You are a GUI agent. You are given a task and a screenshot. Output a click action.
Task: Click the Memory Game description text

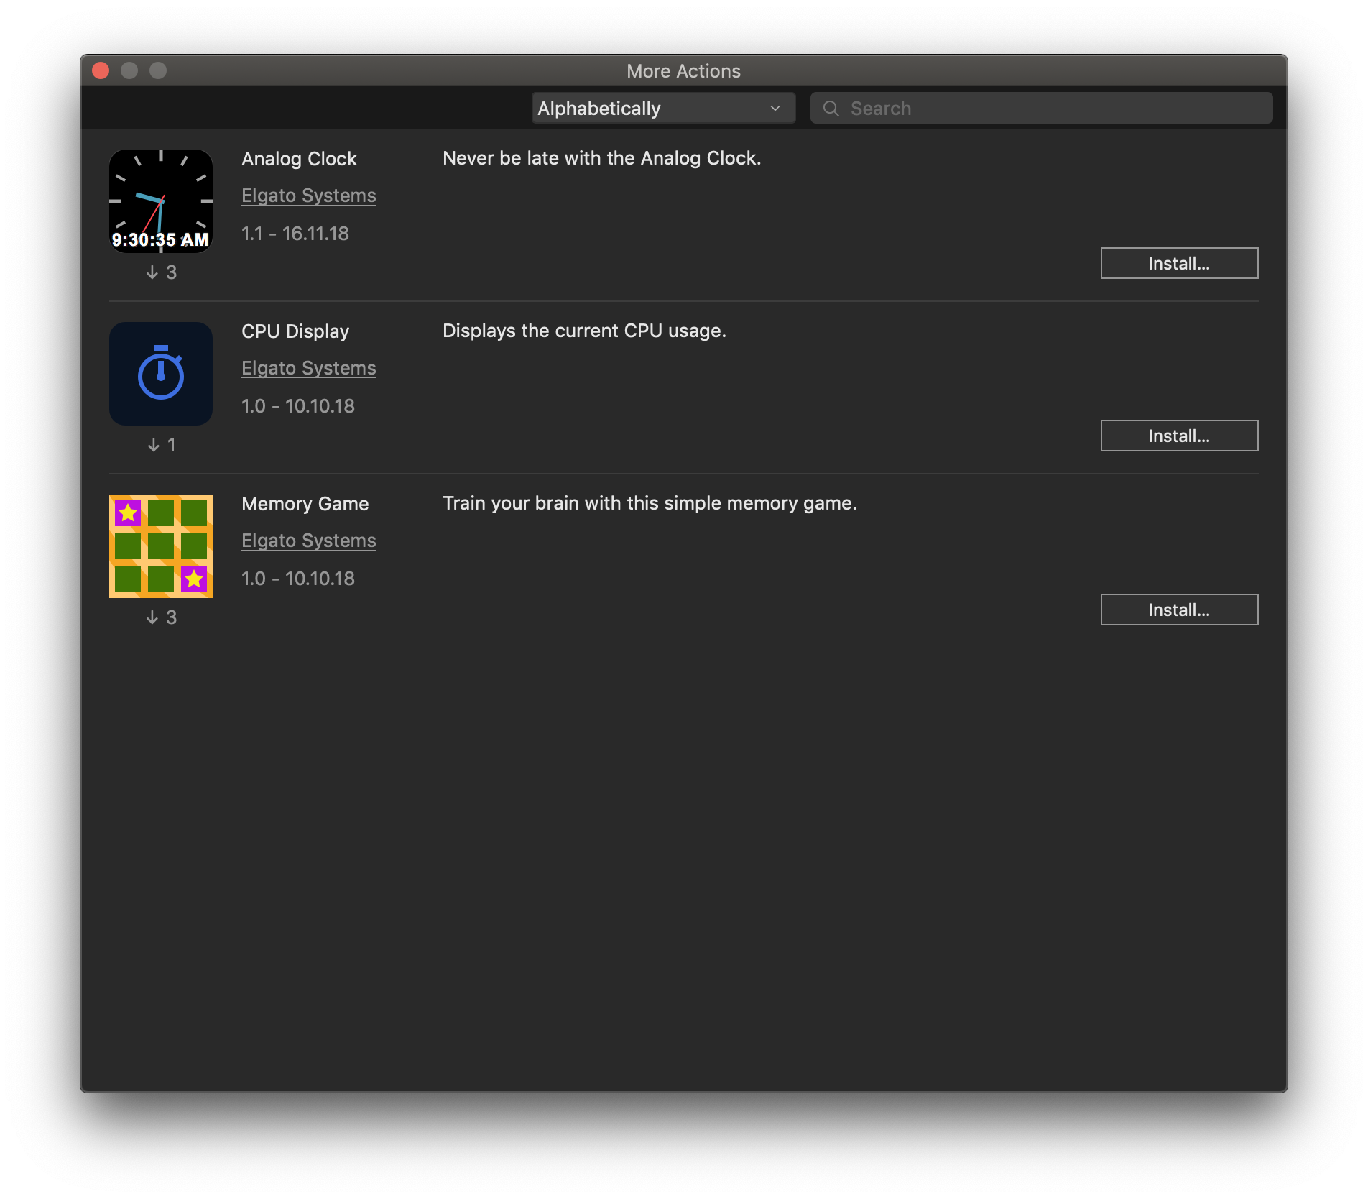650,503
